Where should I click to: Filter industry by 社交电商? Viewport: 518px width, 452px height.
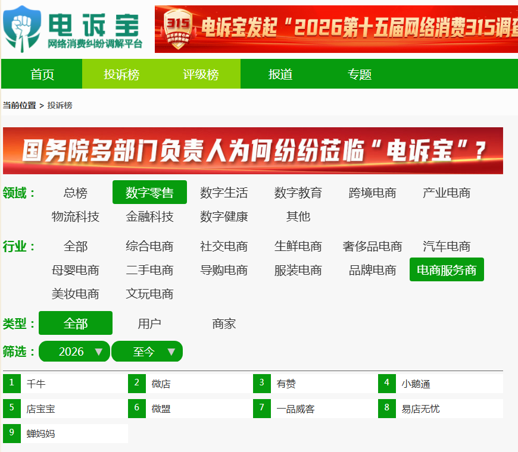224,246
